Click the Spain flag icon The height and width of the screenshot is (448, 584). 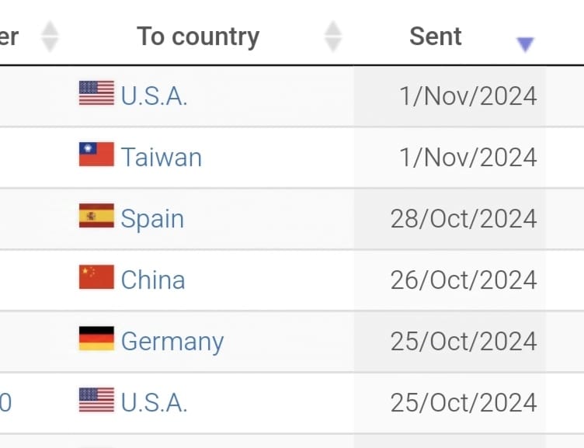pos(96,216)
